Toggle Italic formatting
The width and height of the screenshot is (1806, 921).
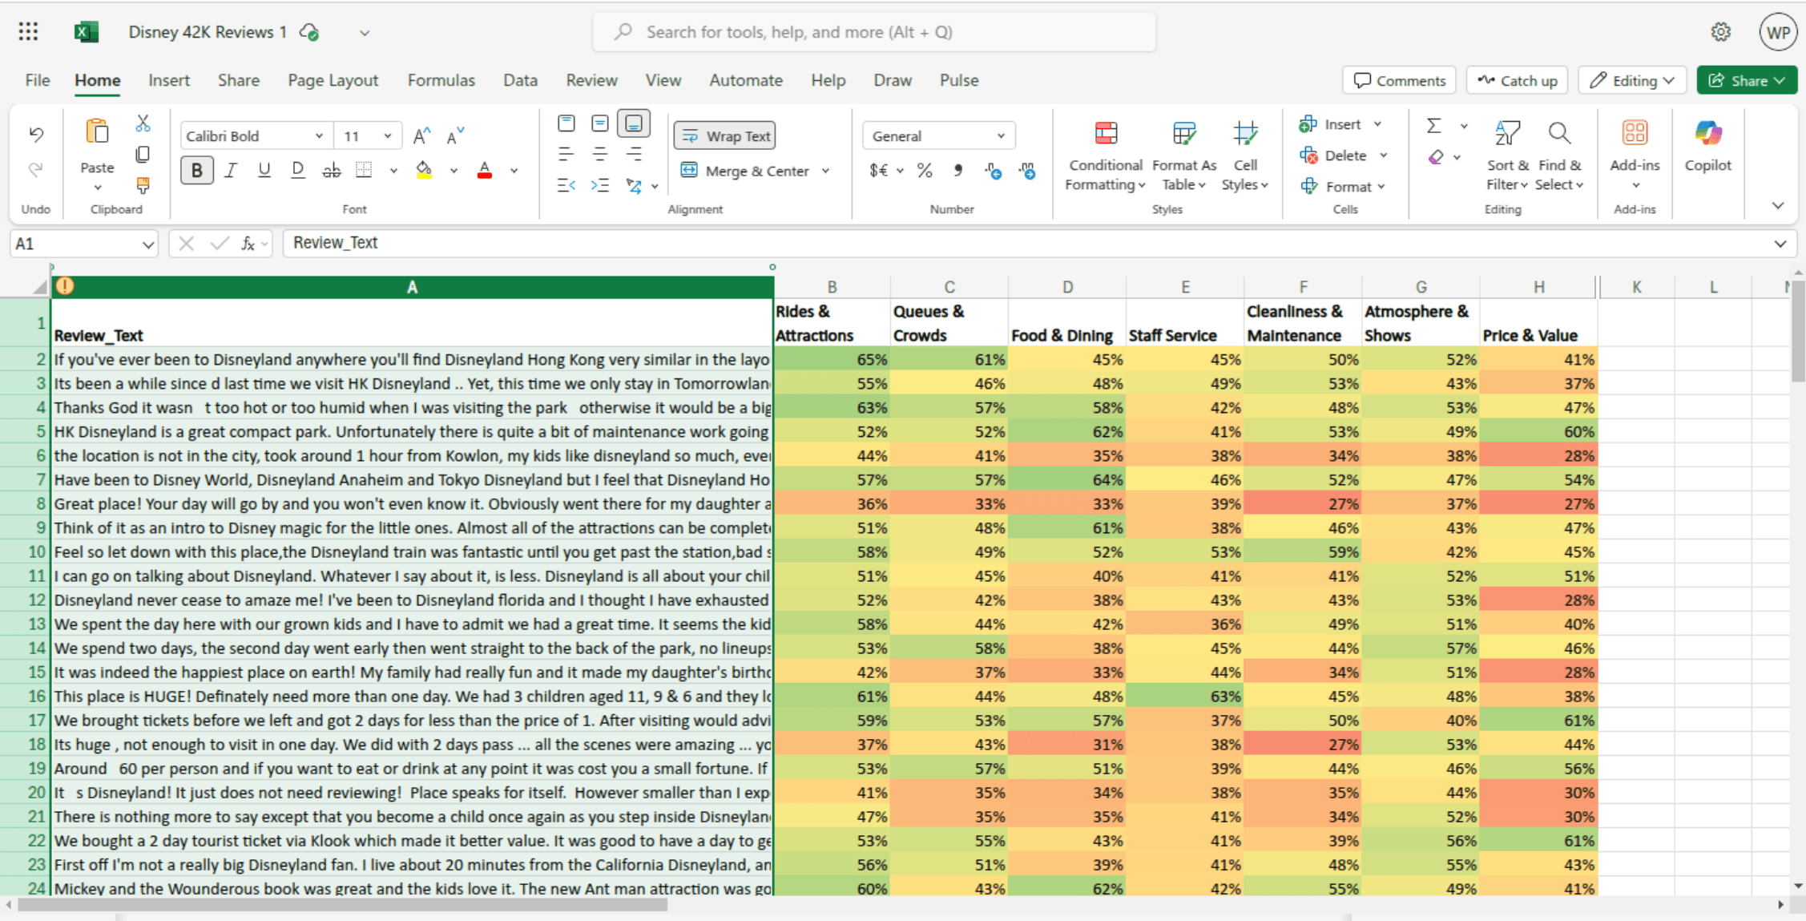[231, 170]
